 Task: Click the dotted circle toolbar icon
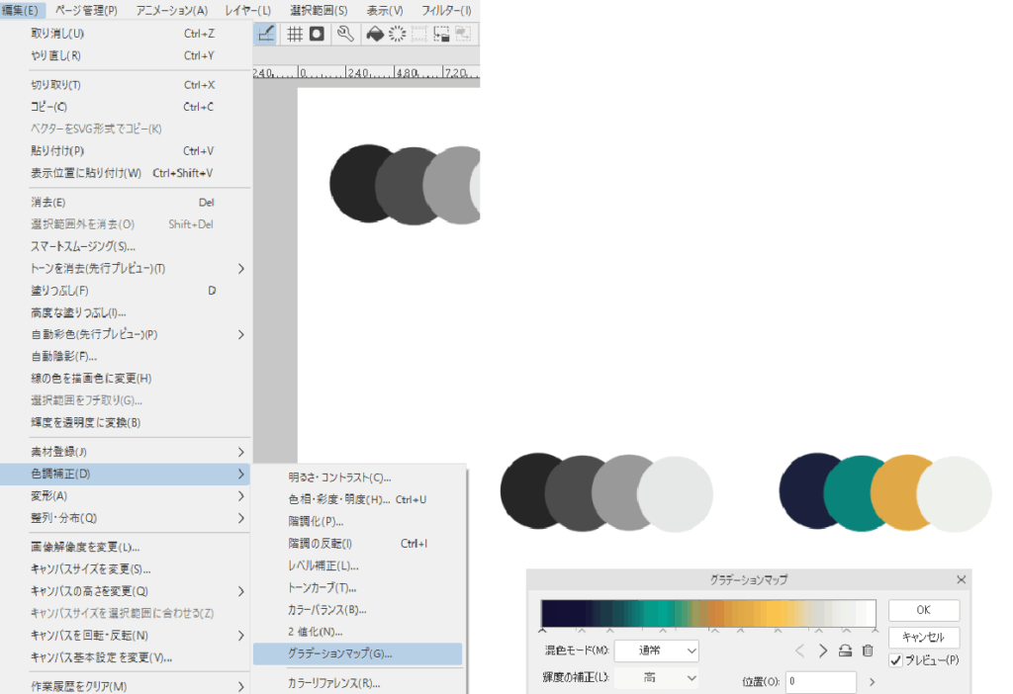pyautogui.click(x=398, y=34)
